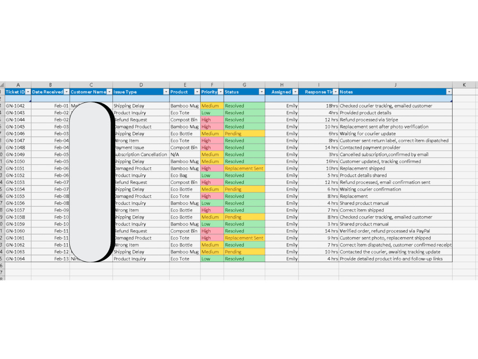Click ticket cell GN-1042
Screen dimensions: 478x359
pos(18,106)
